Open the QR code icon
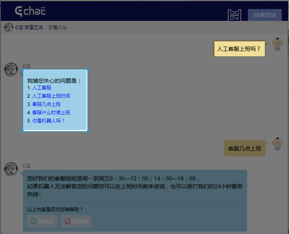 click(x=235, y=15)
